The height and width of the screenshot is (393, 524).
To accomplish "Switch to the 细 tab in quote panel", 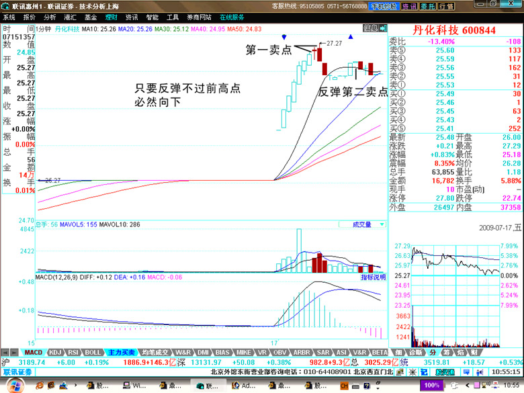I will (398, 352).
